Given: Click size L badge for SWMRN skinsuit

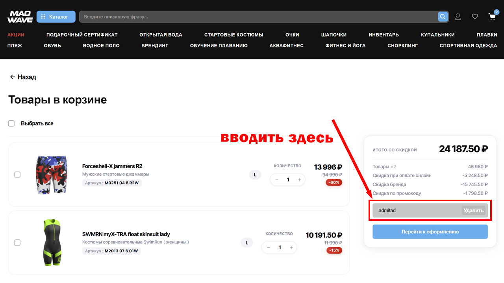Looking at the screenshot, I should click(x=247, y=243).
